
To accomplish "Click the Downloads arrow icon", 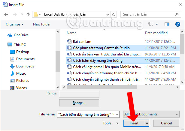I will pos(12,66).
